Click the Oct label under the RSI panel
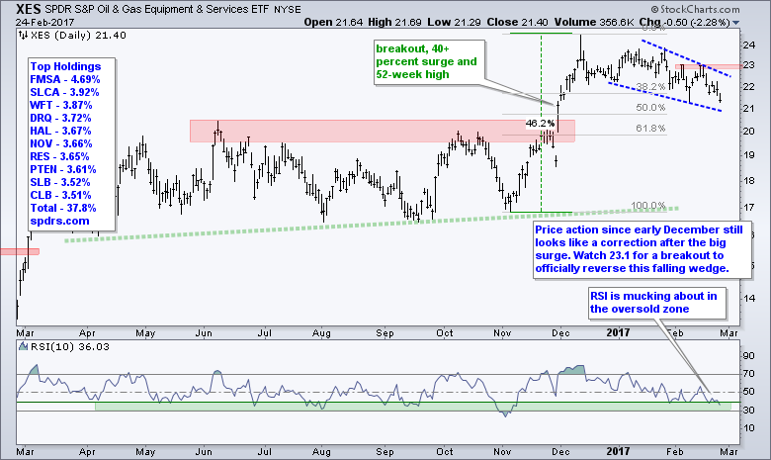 pyautogui.click(x=445, y=452)
